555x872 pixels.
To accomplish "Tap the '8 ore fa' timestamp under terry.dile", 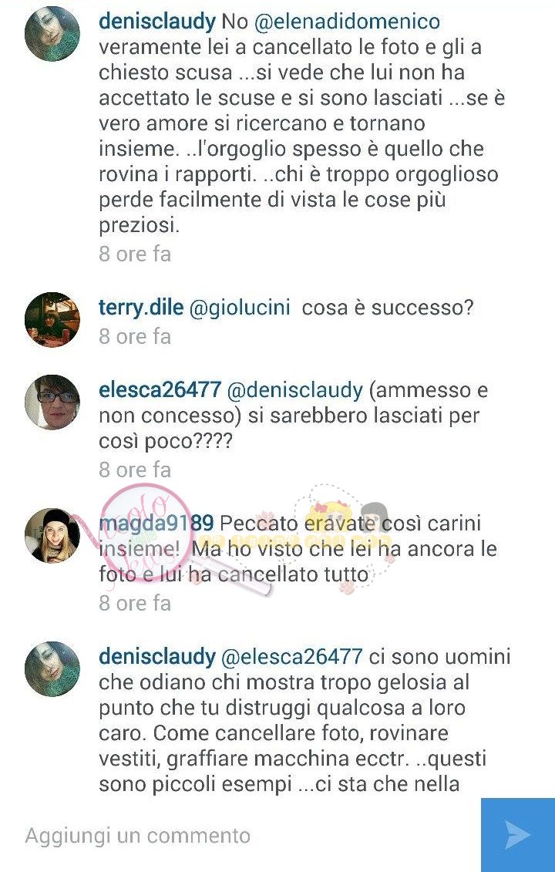I will click(x=135, y=336).
